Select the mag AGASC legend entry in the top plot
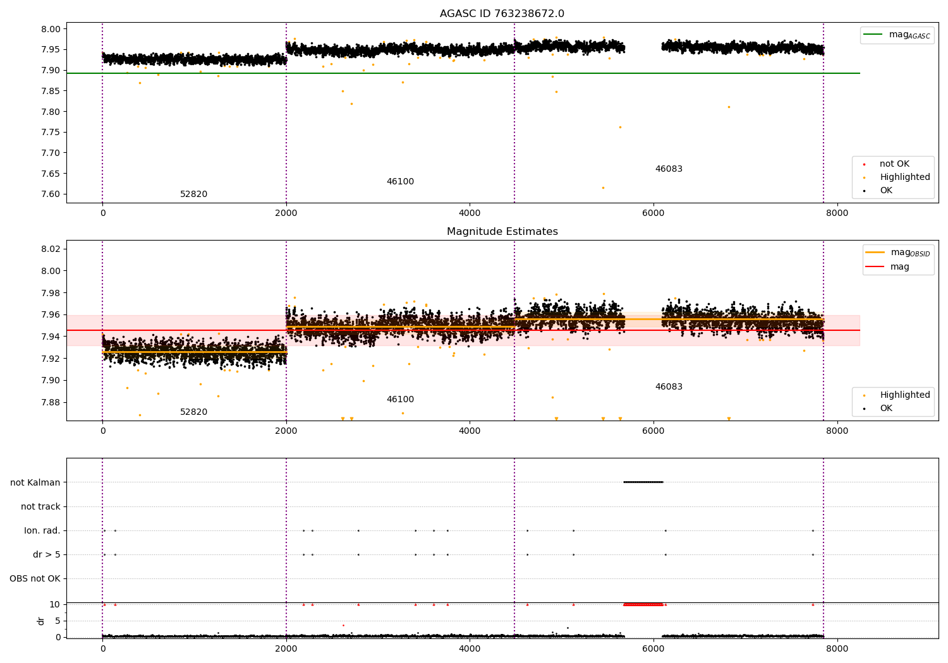Screen dimensions: 948x663 click(x=897, y=35)
